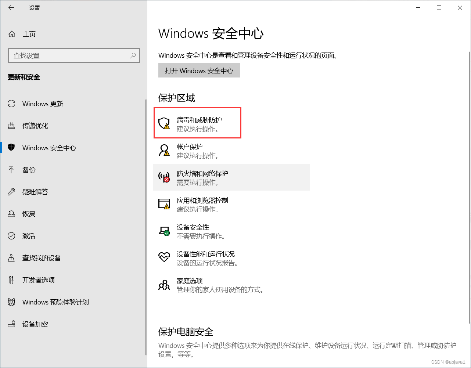Click the 传递优化 icon in the sidebar
The height and width of the screenshot is (368, 471).
[x=12, y=126]
